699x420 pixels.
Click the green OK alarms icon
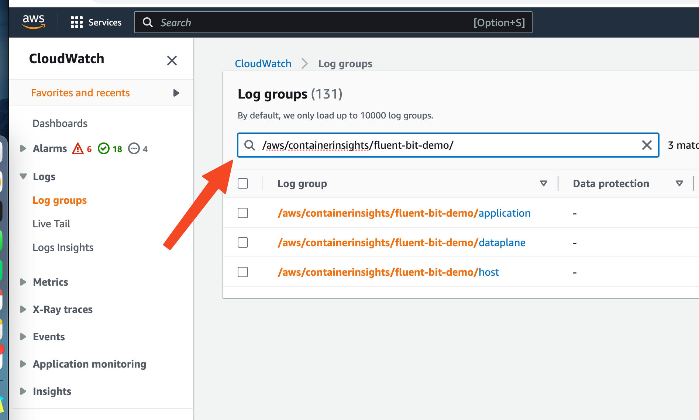tap(104, 149)
